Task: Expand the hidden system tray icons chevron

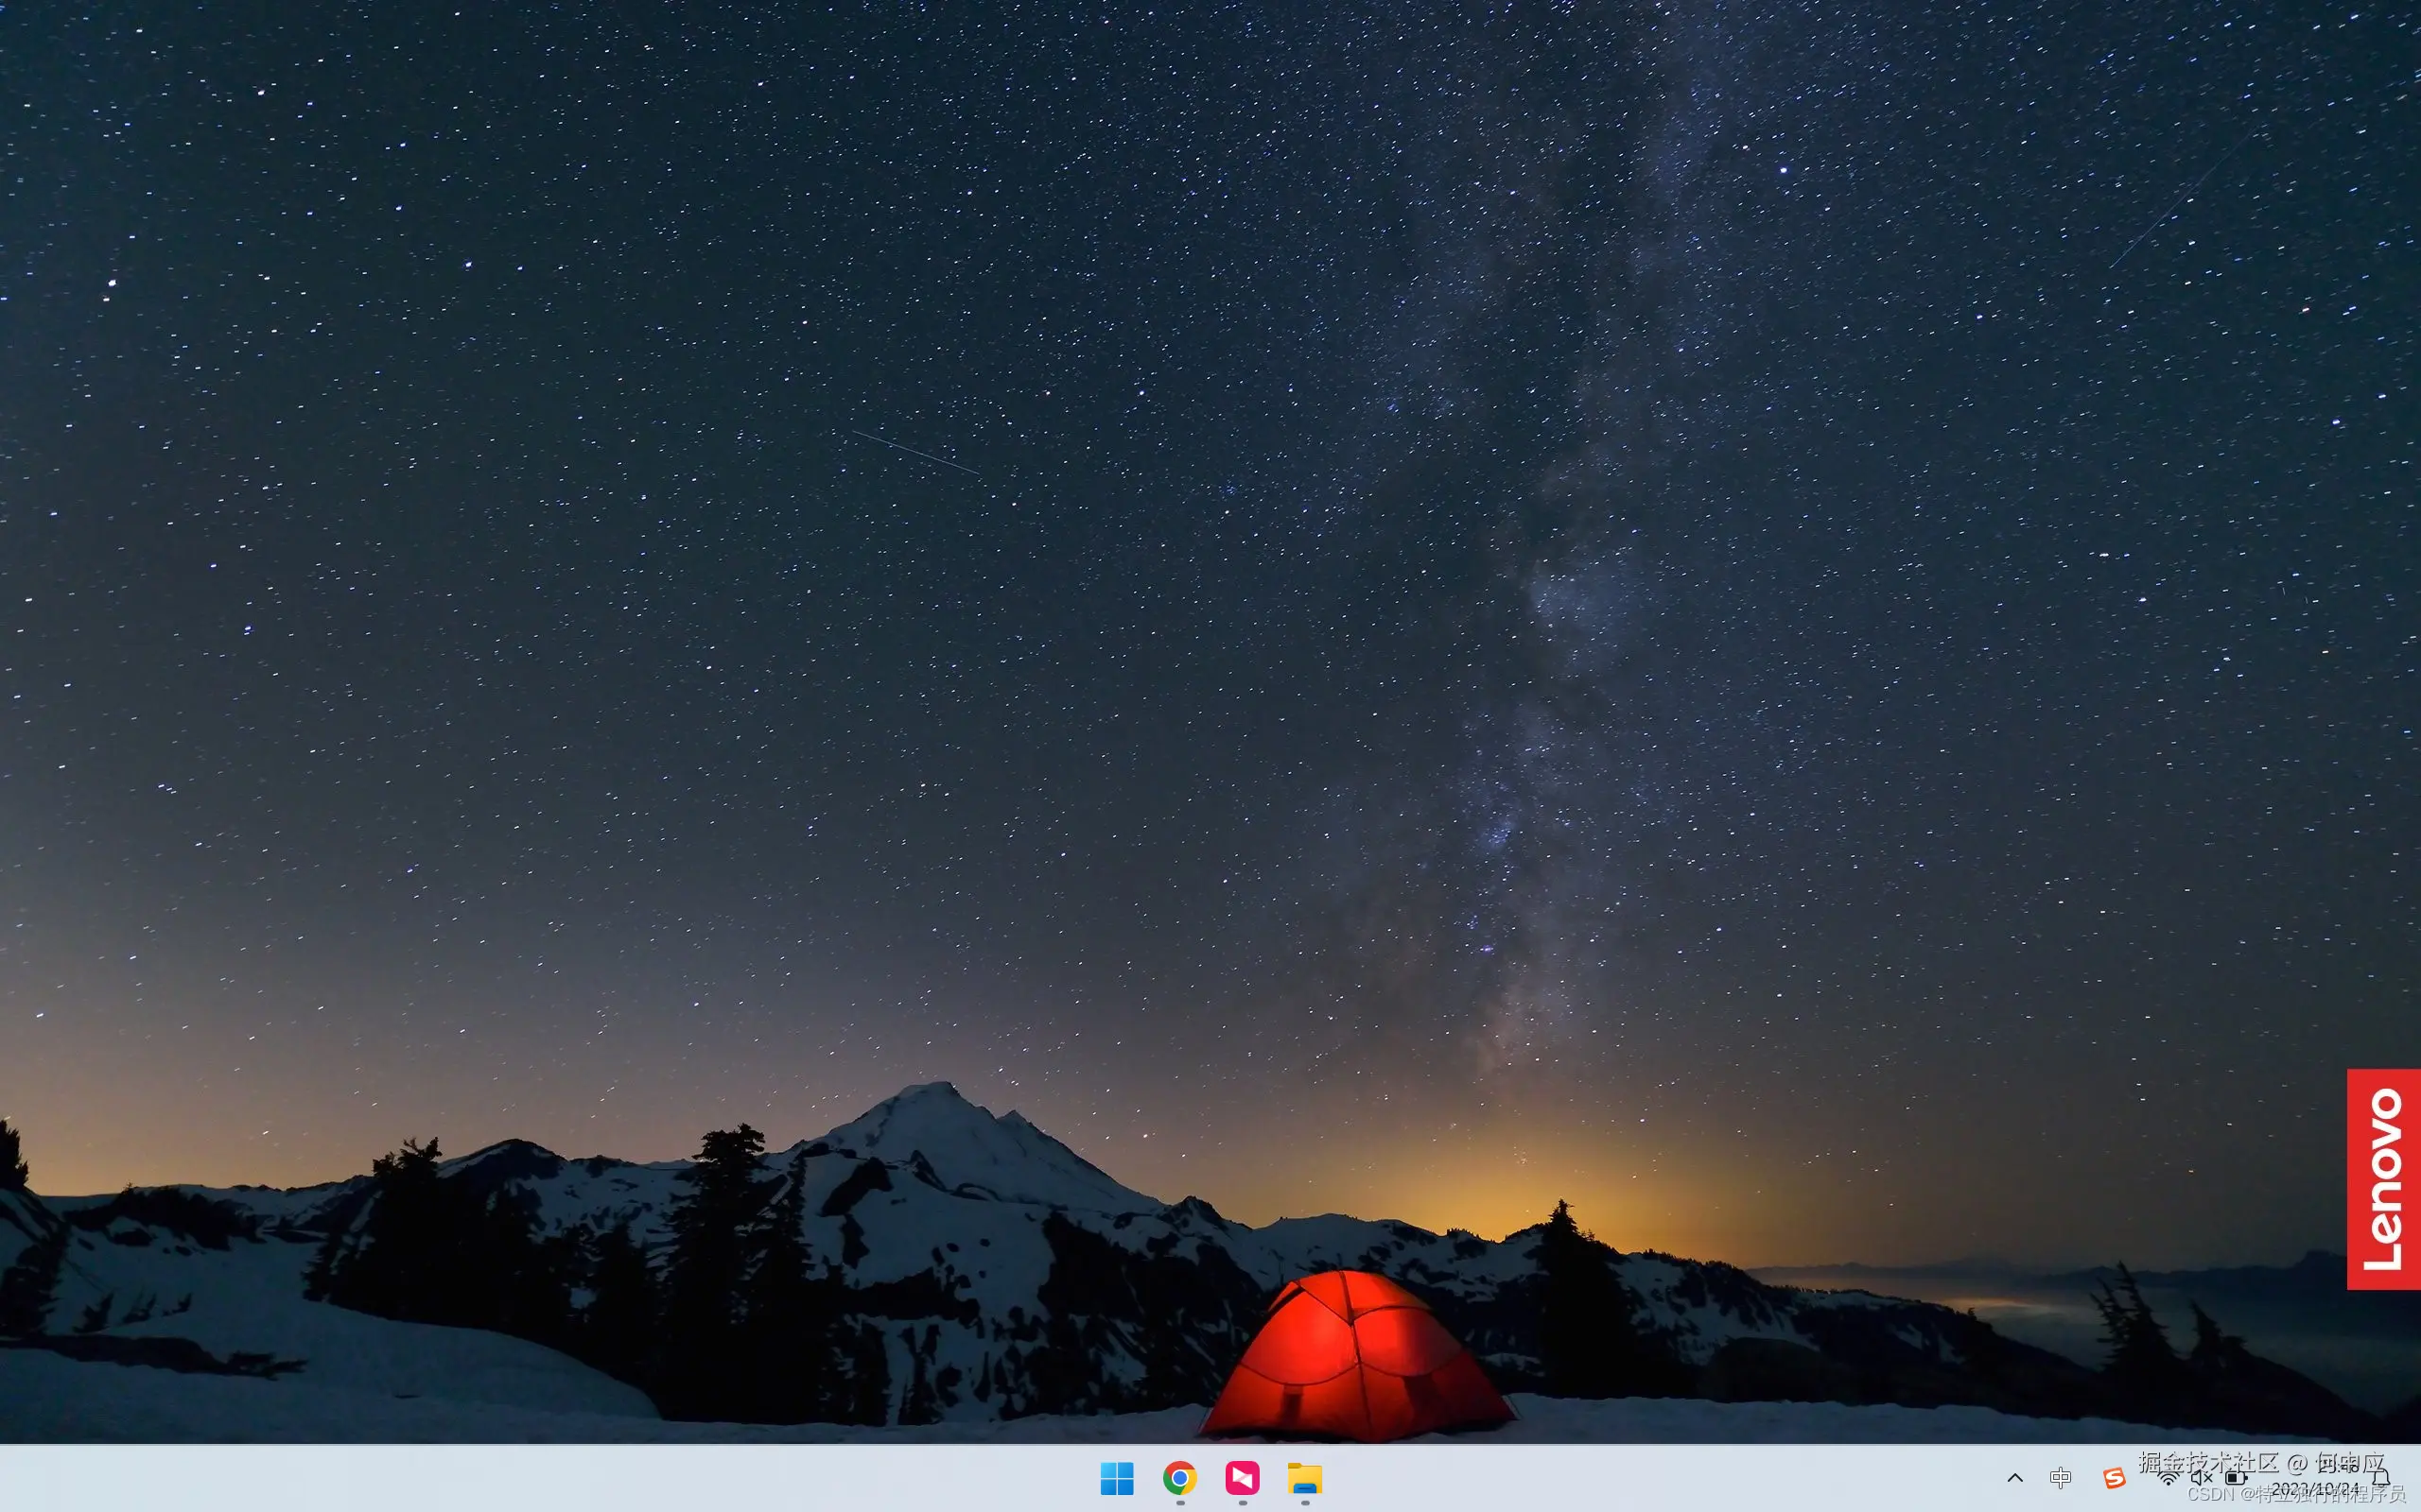Action: [2015, 1478]
